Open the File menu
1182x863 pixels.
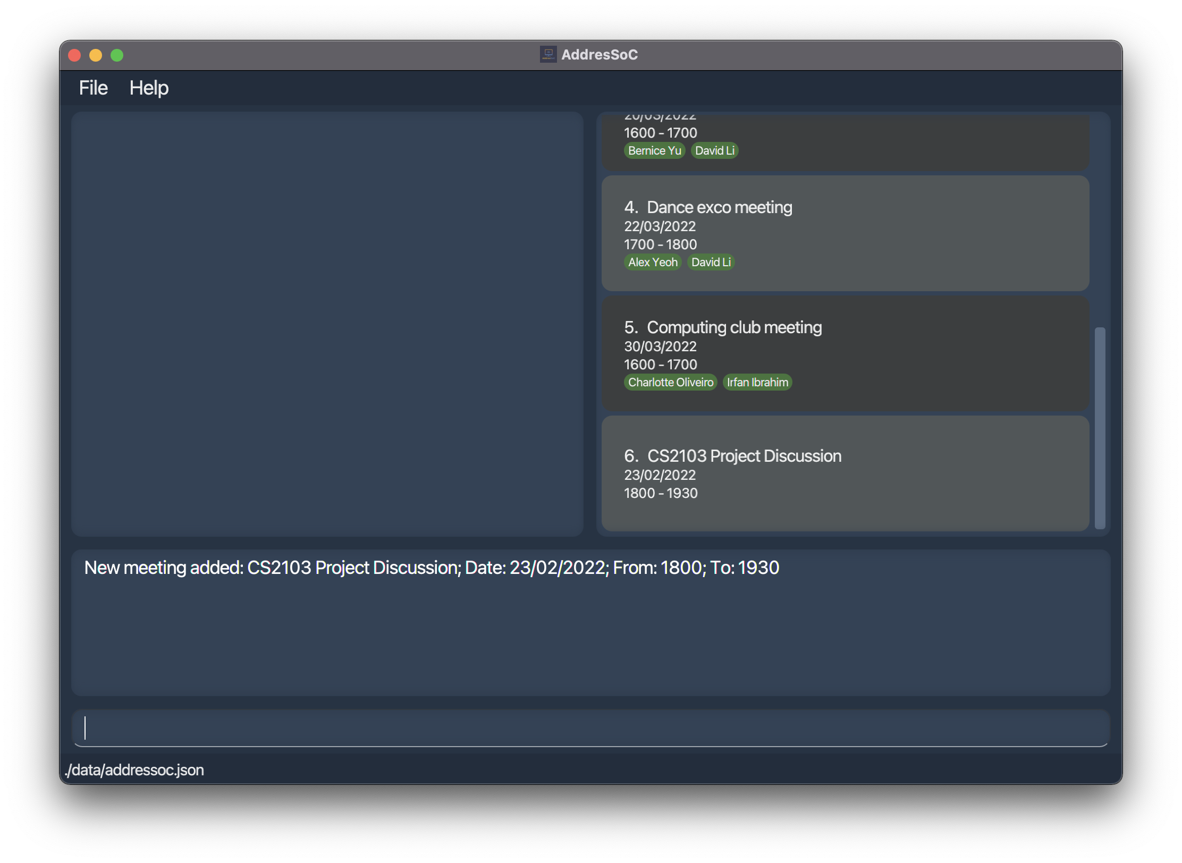pyautogui.click(x=93, y=88)
